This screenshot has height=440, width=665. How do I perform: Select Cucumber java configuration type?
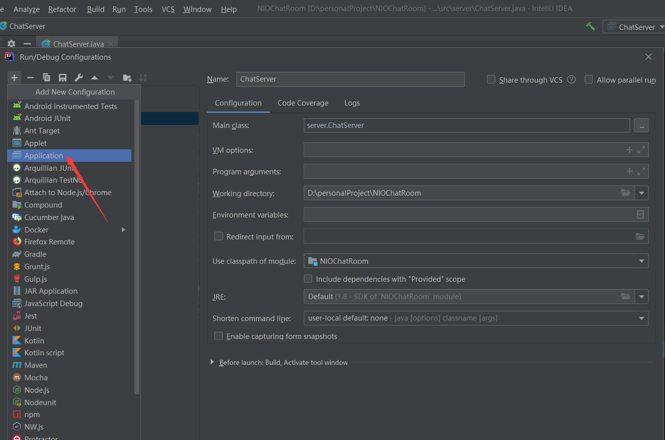tap(70, 218)
